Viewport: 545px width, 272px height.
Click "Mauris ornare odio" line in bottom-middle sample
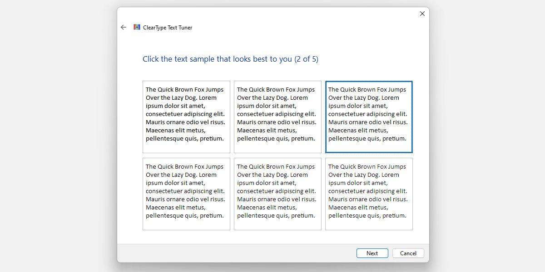tap(276, 199)
